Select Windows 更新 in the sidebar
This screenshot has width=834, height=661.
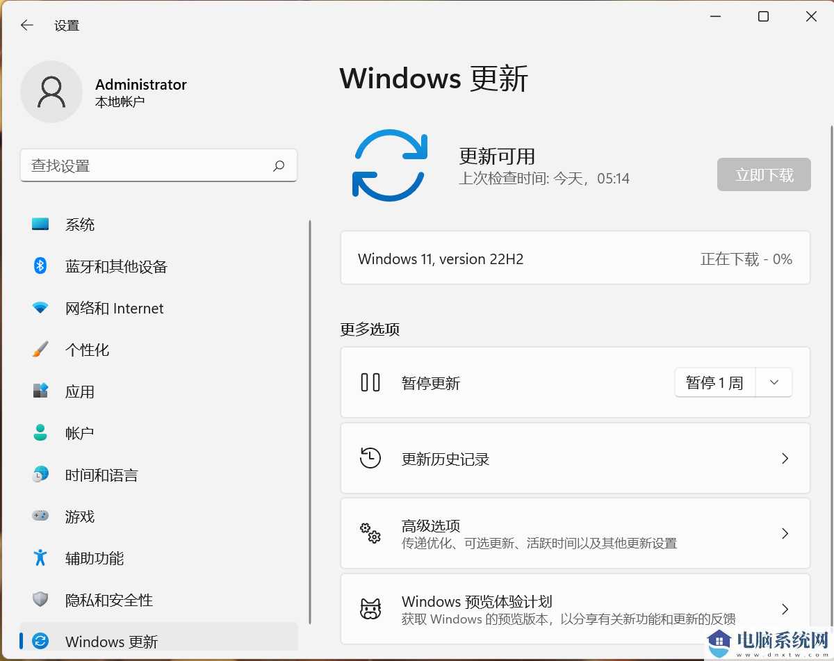point(111,642)
